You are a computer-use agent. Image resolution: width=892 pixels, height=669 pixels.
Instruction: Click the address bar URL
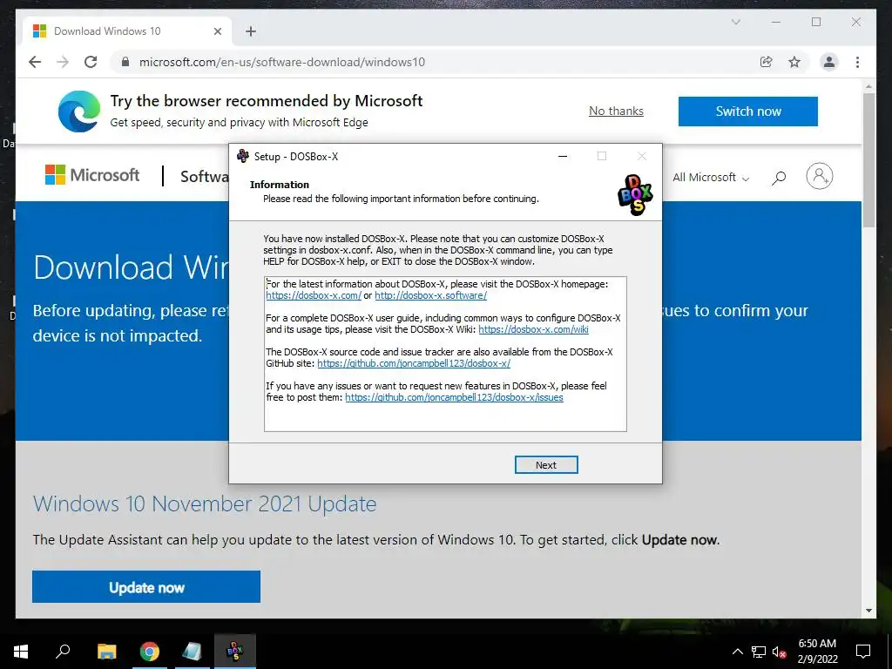282,62
